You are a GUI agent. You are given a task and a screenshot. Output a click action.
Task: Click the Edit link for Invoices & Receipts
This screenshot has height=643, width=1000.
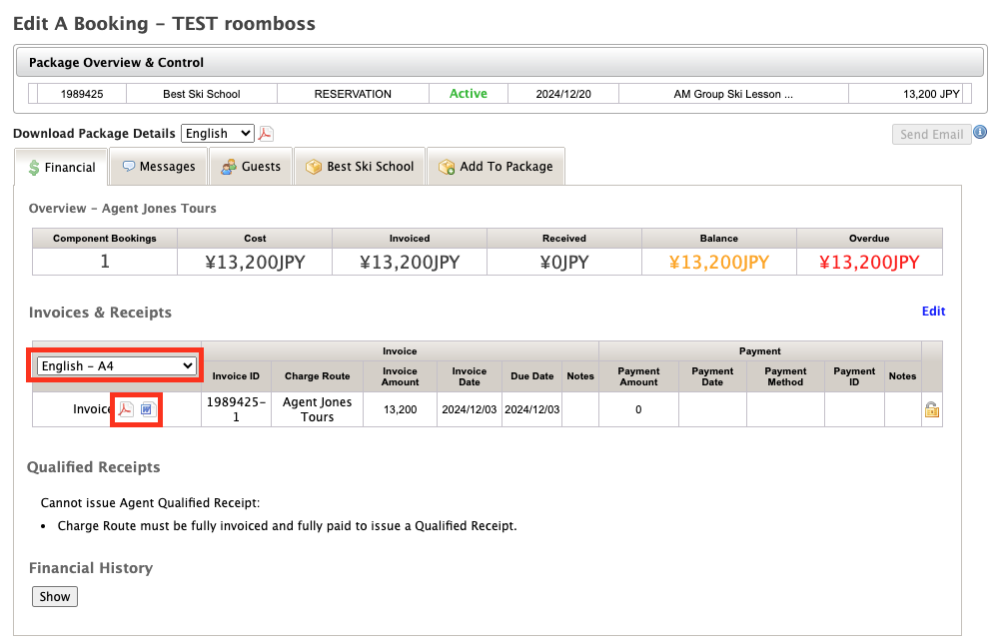933,311
